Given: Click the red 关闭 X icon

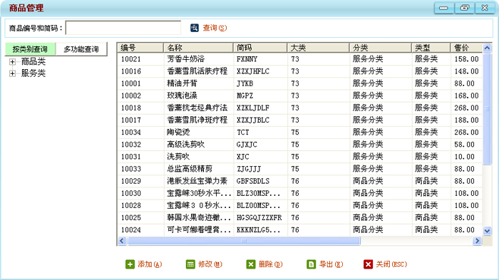Looking at the screenshot, I should click(x=369, y=264).
